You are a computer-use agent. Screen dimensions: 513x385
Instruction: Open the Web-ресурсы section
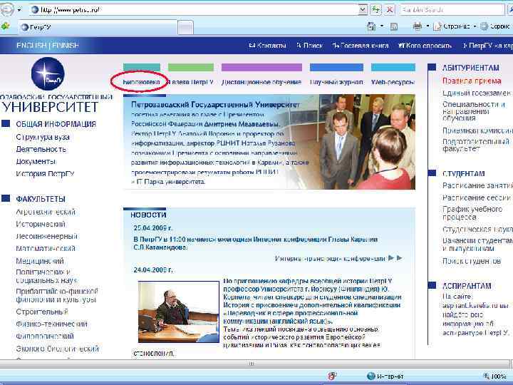pyautogui.click(x=393, y=82)
